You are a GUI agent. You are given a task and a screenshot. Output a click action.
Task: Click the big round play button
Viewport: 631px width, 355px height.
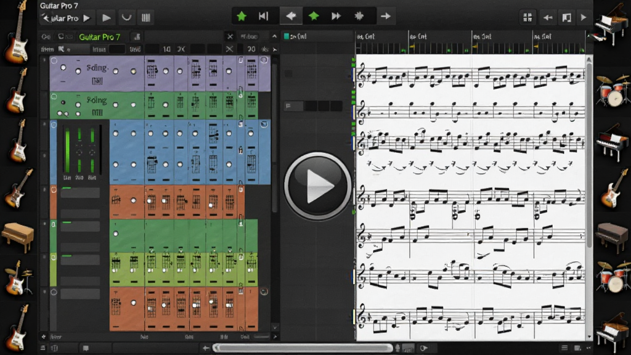[318, 186]
